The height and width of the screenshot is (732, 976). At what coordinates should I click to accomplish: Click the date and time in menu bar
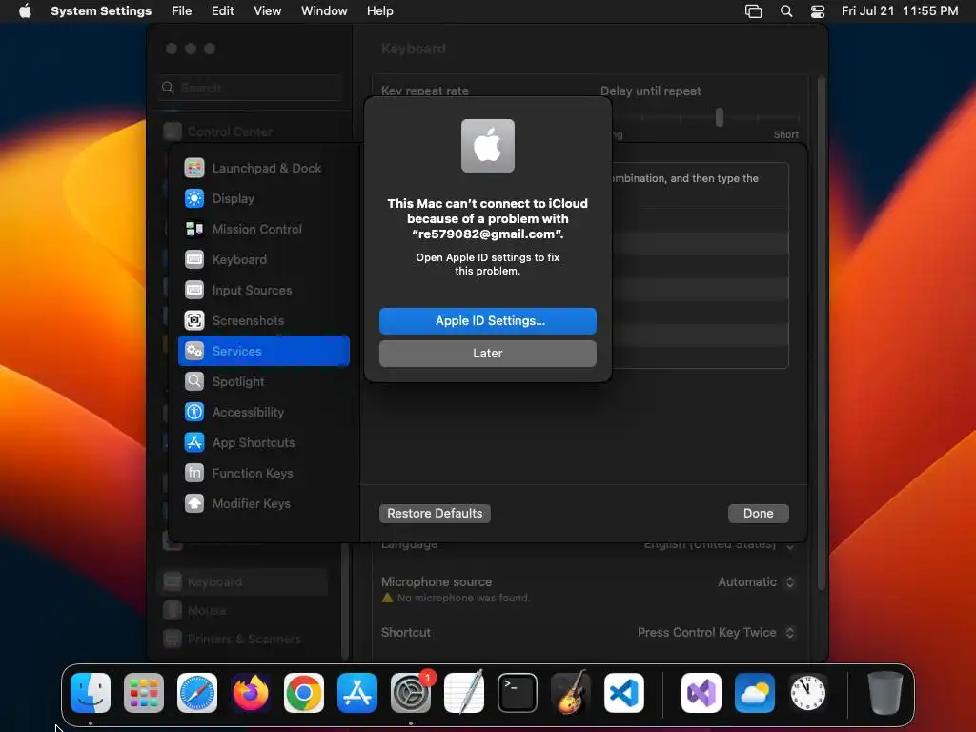(x=900, y=11)
